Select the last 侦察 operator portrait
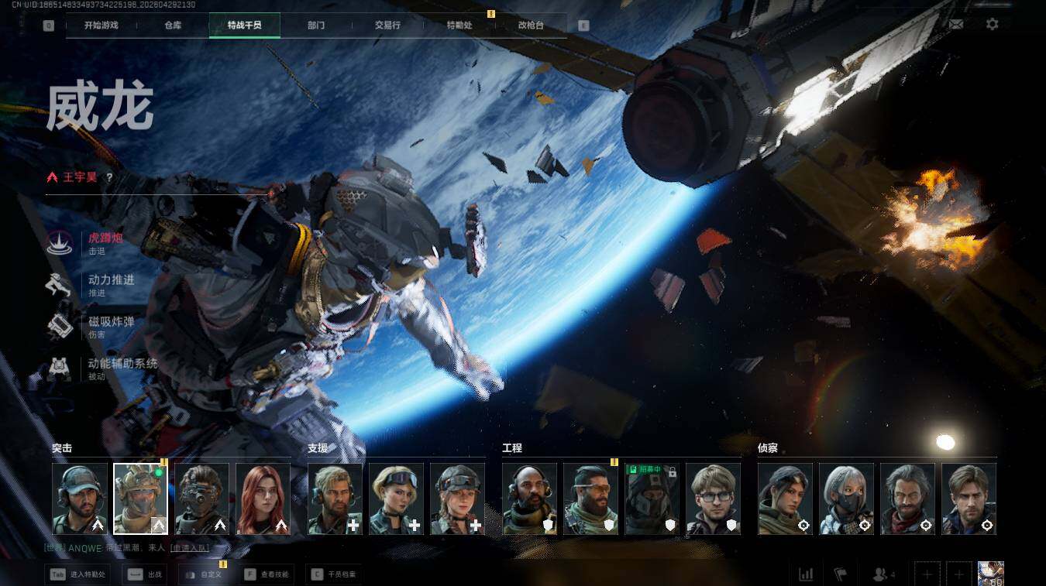The height and width of the screenshot is (586, 1046). [x=969, y=499]
